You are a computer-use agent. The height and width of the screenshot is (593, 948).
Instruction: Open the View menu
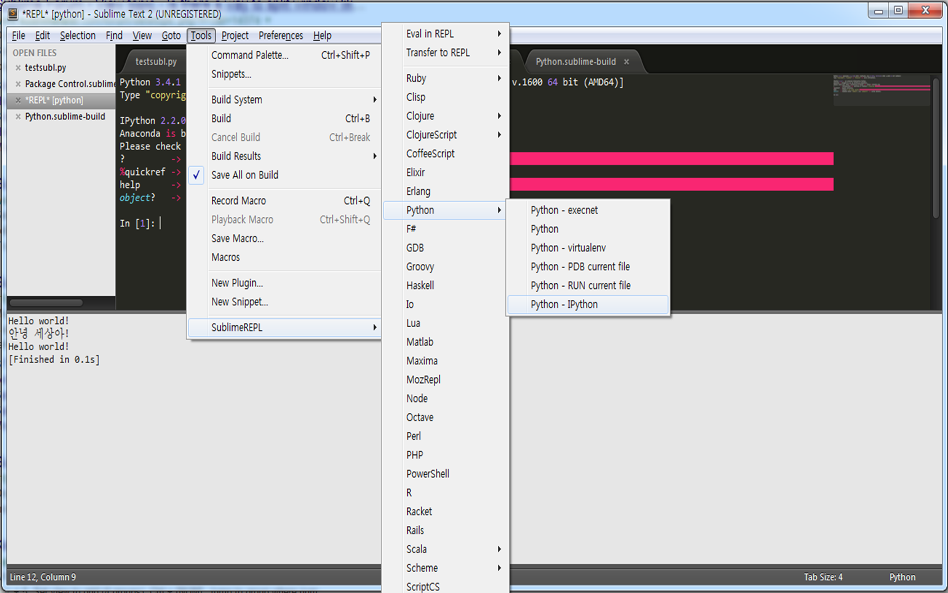(x=142, y=35)
